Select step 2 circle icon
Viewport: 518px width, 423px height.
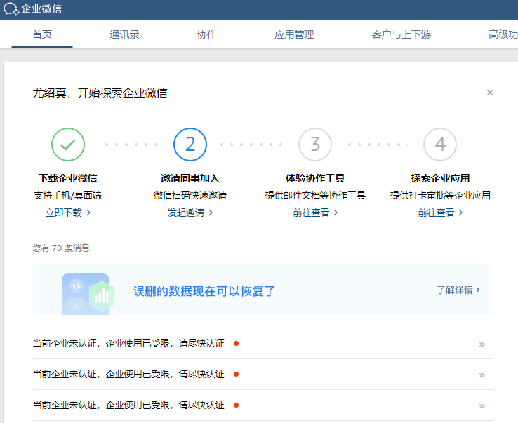click(190, 145)
